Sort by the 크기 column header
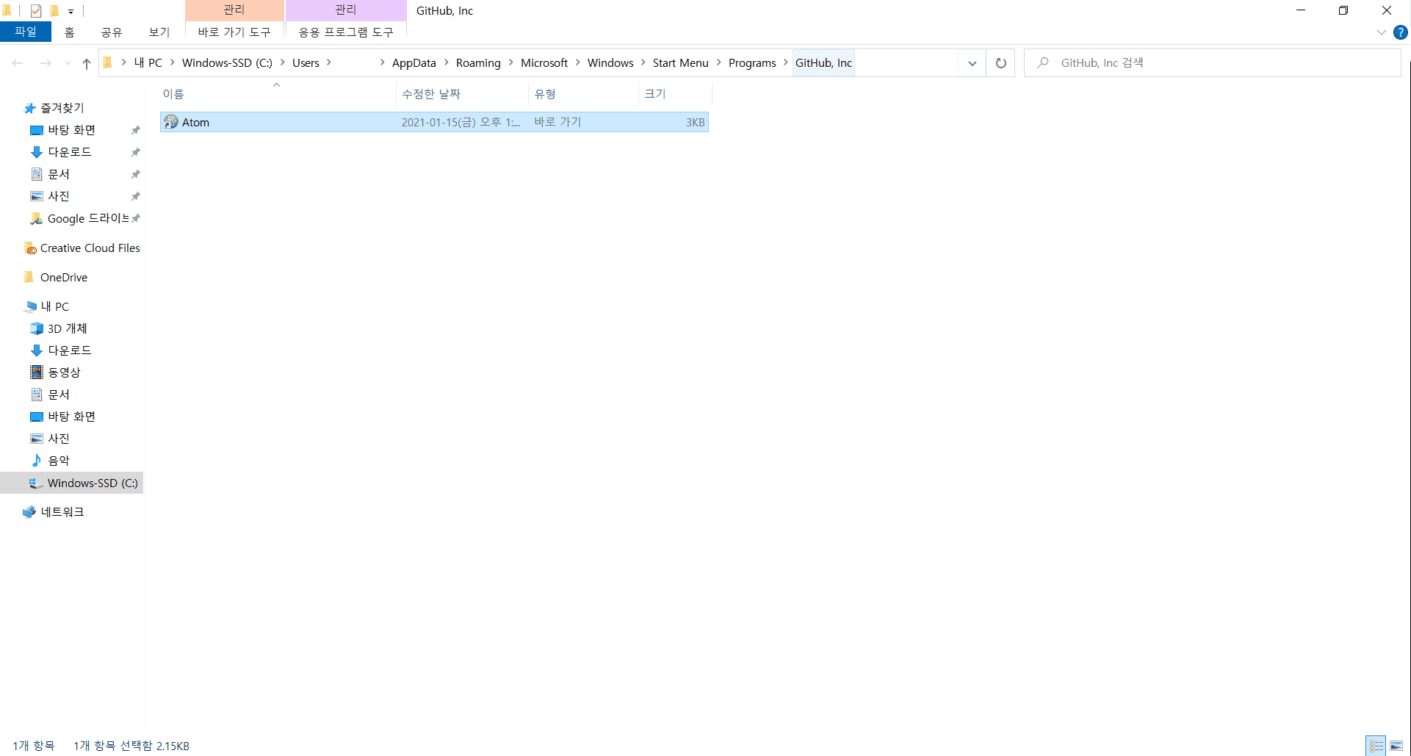Viewport: 1411px width, 756px height. (x=675, y=94)
